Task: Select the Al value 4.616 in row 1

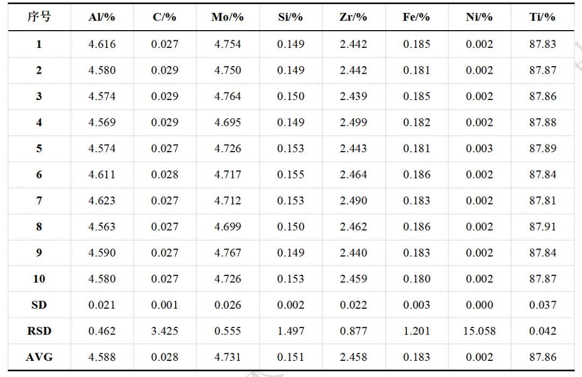Action: [102, 44]
